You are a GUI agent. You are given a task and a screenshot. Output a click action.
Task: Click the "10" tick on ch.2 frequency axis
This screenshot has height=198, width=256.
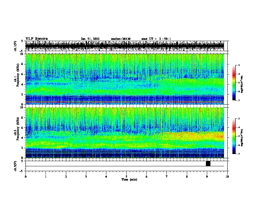point(22,107)
